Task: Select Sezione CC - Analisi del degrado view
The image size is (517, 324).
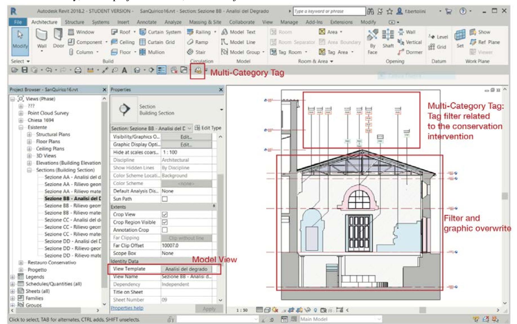Action: pyautogui.click(x=73, y=220)
